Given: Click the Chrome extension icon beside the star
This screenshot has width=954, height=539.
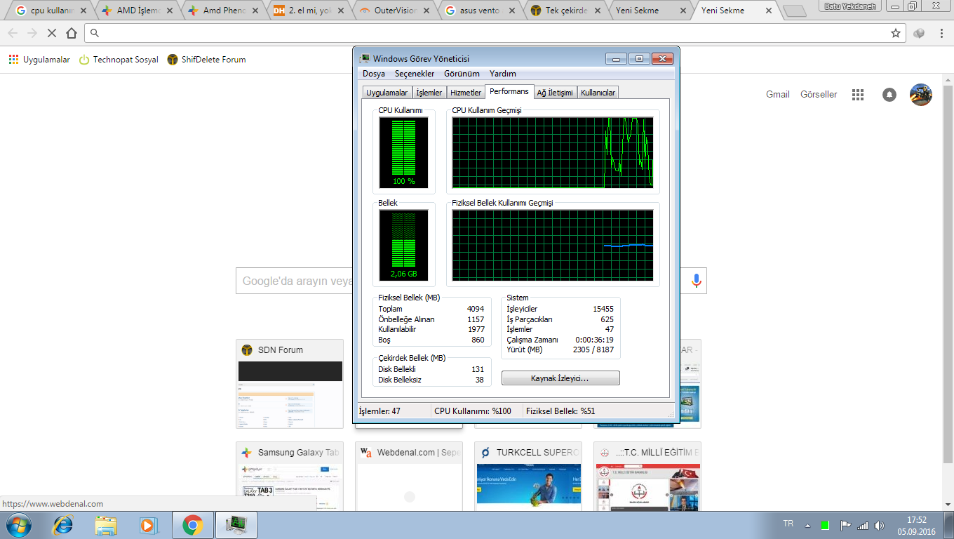Looking at the screenshot, I should 919,33.
